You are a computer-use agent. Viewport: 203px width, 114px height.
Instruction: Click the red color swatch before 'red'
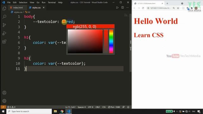(64, 22)
